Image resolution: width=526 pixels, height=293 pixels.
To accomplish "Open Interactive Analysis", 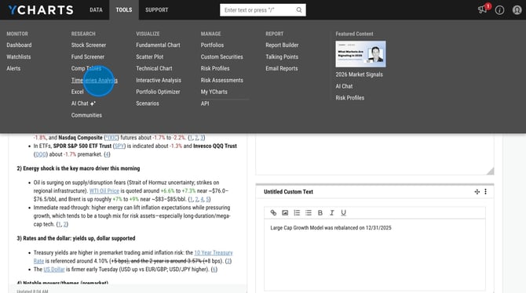I will [159, 80].
